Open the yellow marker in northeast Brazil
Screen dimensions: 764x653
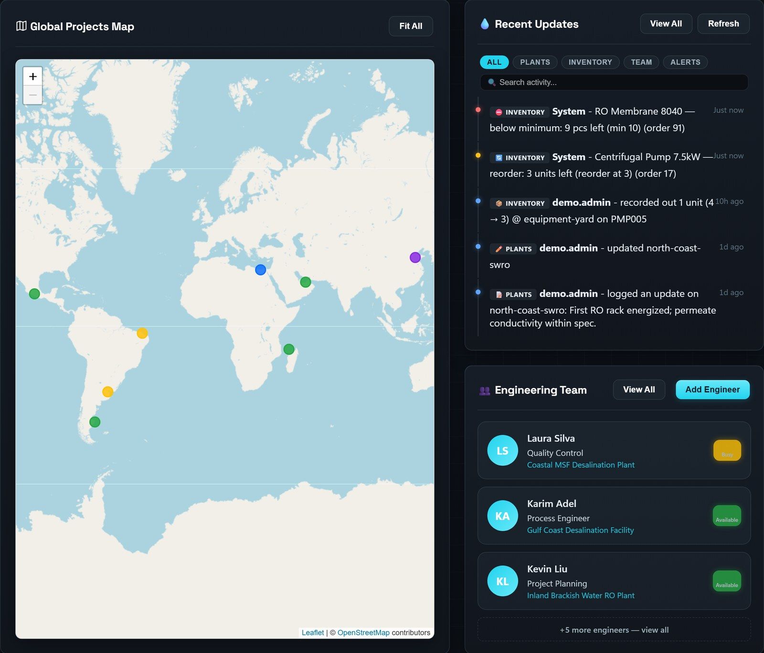142,333
